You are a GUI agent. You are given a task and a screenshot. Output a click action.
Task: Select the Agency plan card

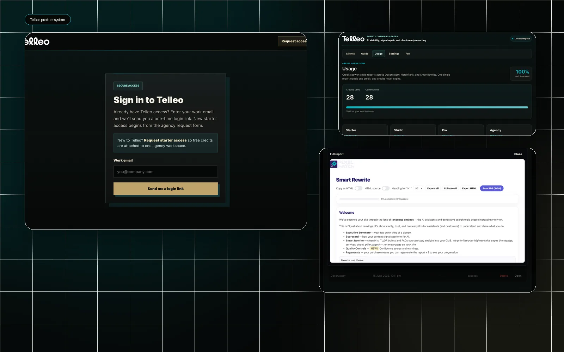tap(509, 130)
